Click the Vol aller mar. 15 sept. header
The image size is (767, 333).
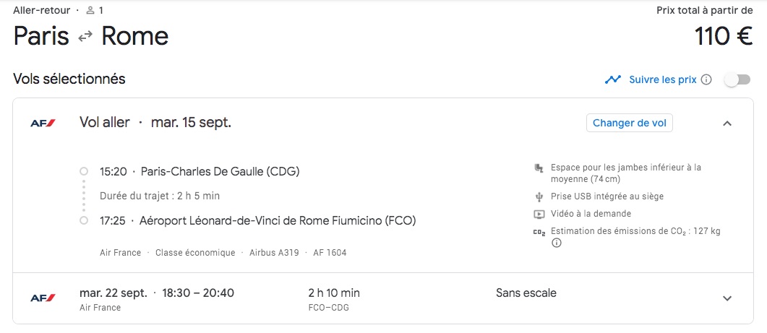coord(155,123)
